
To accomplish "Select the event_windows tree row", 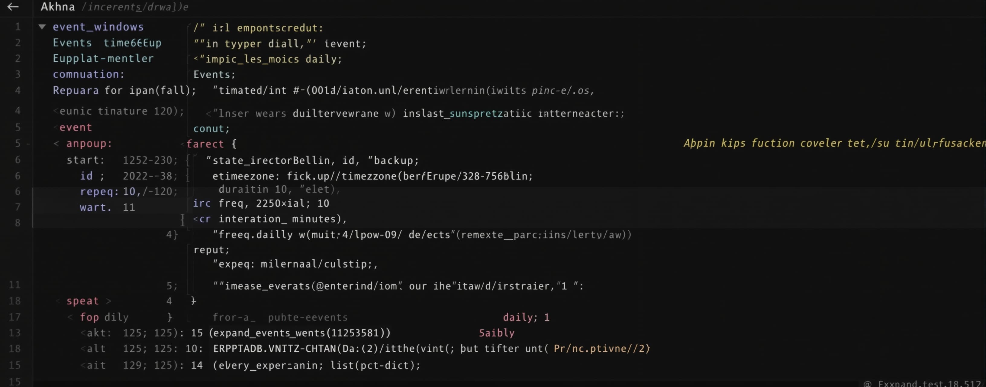I will 98,27.
